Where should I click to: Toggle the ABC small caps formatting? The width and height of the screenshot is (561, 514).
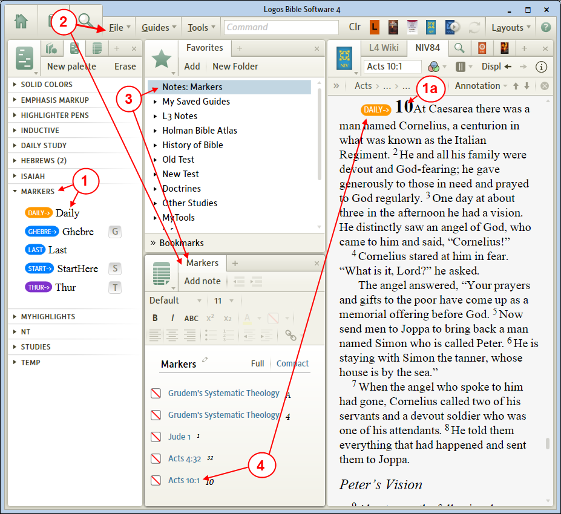pyautogui.click(x=191, y=319)
